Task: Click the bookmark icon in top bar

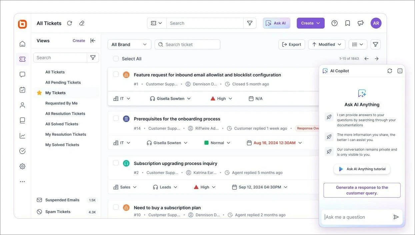Action: 348,23
